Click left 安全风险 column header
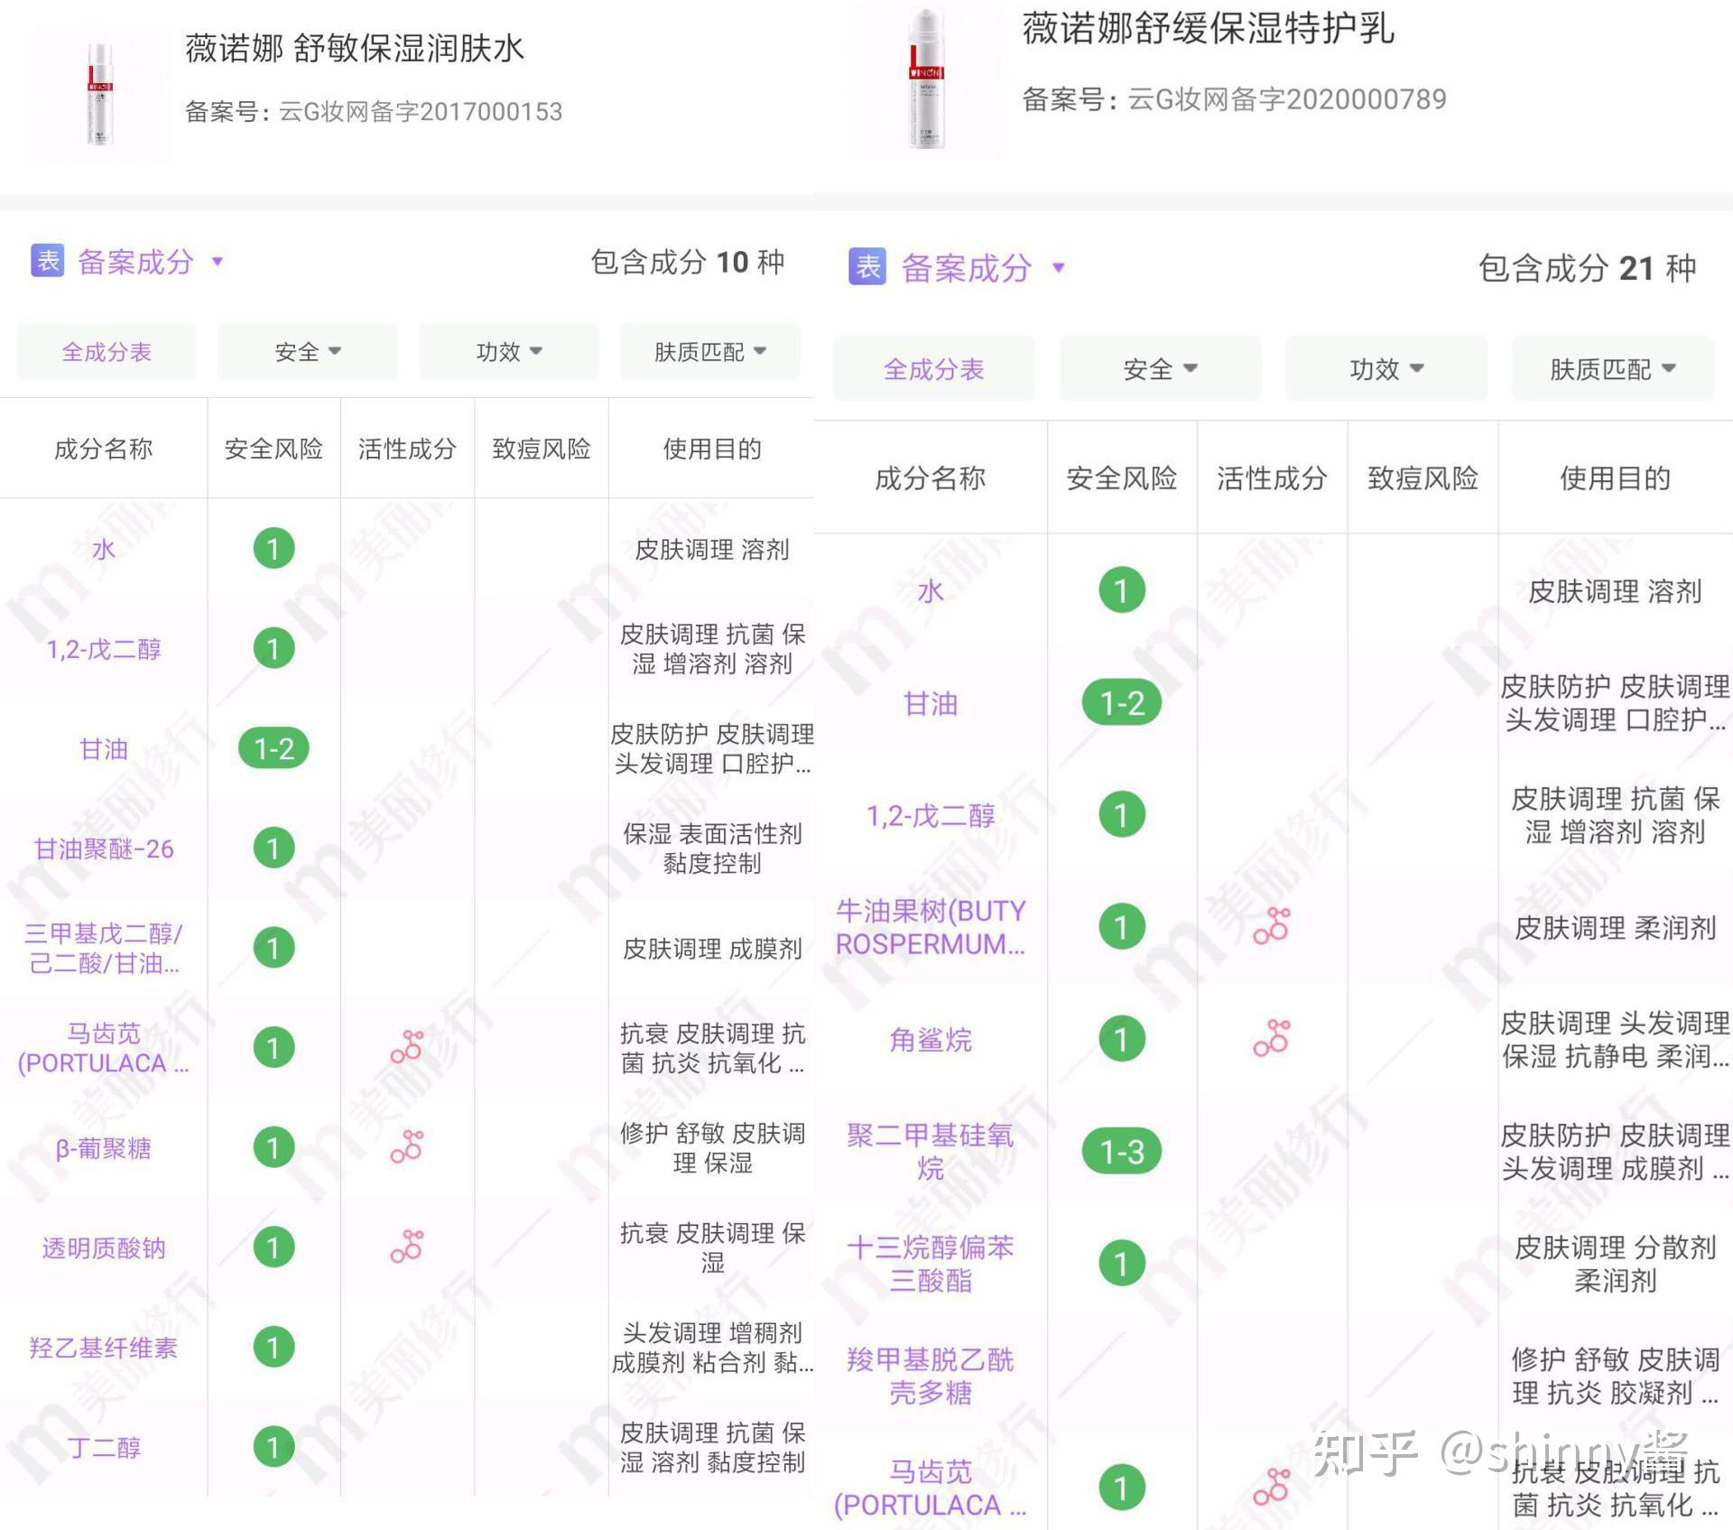This screenshot has height=1530, width=1733. coord(273,449)
